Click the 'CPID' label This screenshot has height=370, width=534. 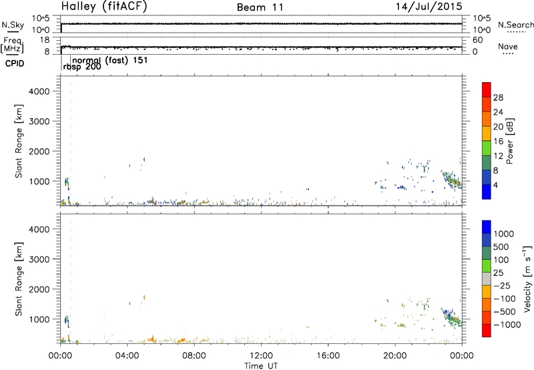pos(15,63)
